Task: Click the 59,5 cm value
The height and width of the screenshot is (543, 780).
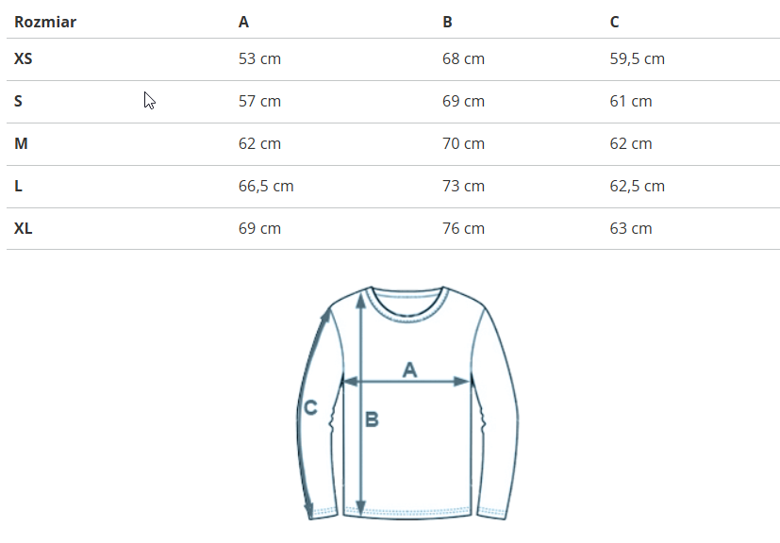Action: coord(637,58)
